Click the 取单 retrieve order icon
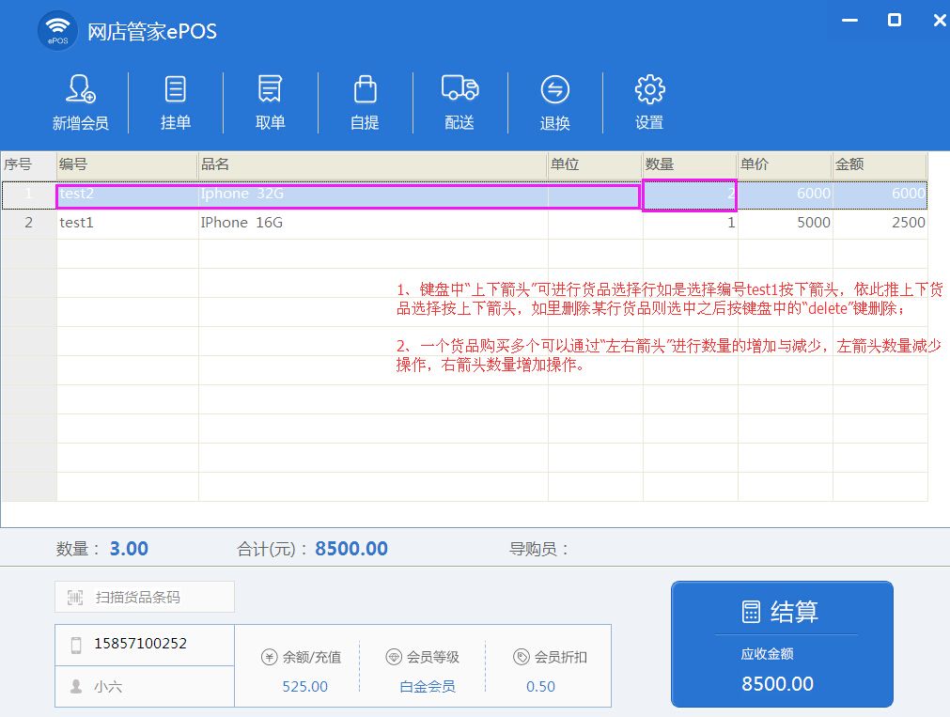Screen dimensions: 950x717 click(271, 90)
